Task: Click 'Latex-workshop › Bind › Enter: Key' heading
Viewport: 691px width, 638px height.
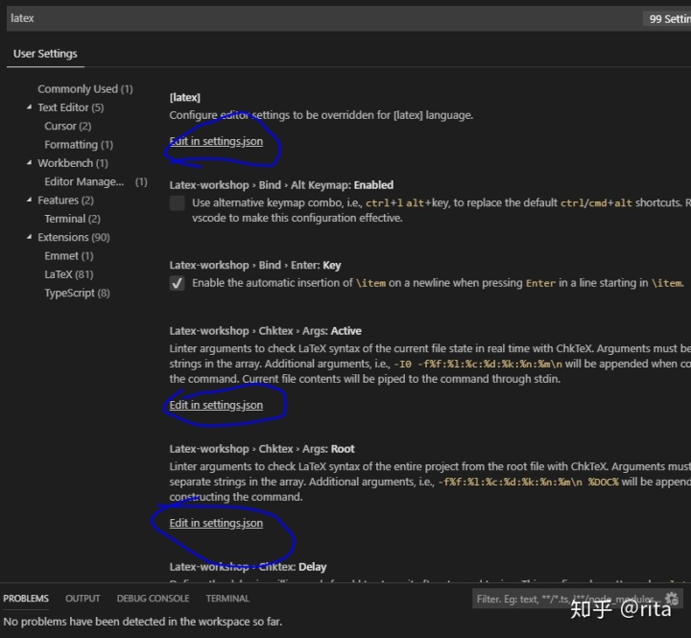Action: tap(255, 265)
